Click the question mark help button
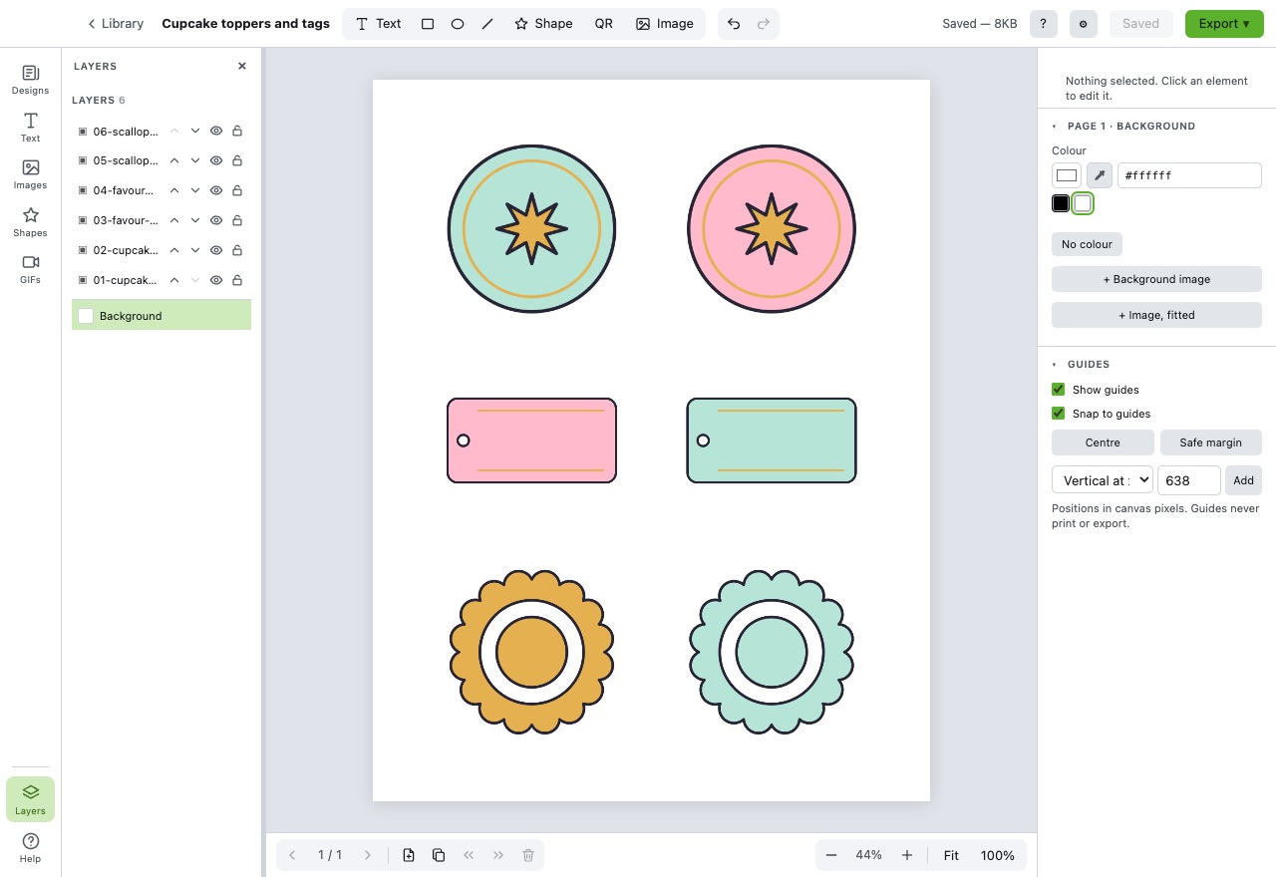This screenshot has width=1276, height=877. (1043, 24)
